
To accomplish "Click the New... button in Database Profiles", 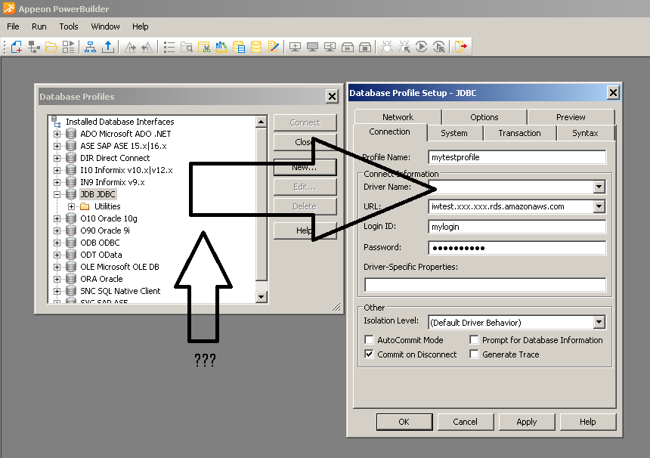I will pyautogui.click(x=304, y=167).
